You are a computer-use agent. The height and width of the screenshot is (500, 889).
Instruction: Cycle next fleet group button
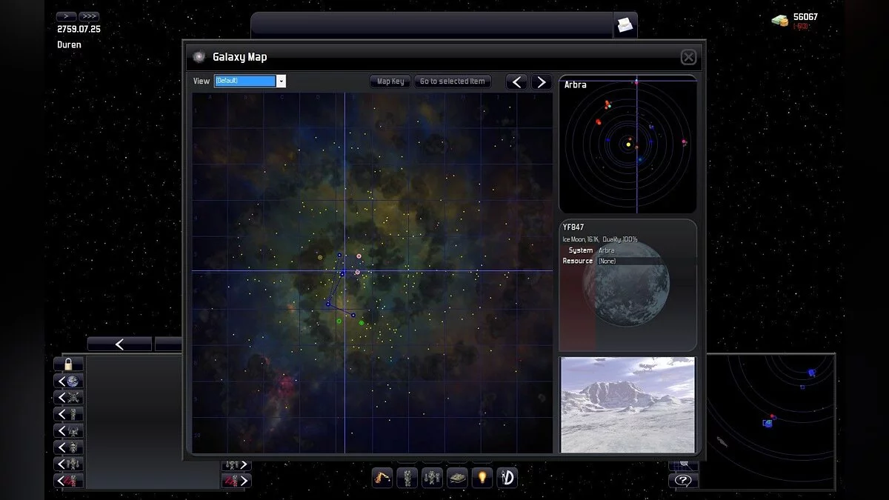coord(237,465)
